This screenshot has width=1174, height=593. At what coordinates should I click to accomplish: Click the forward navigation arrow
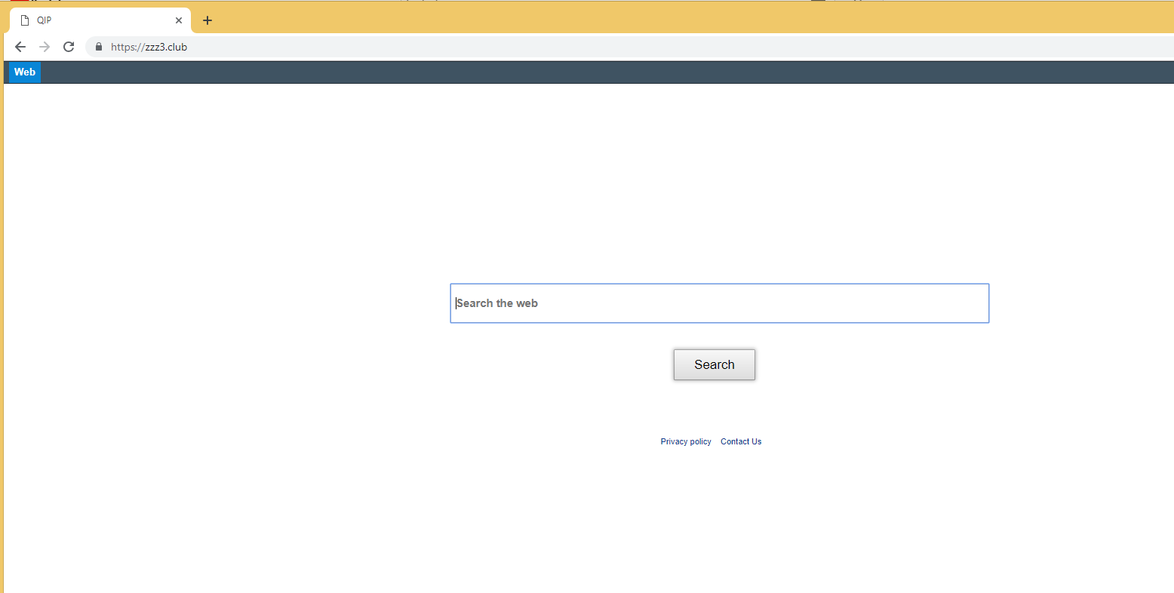pos(45,47)
